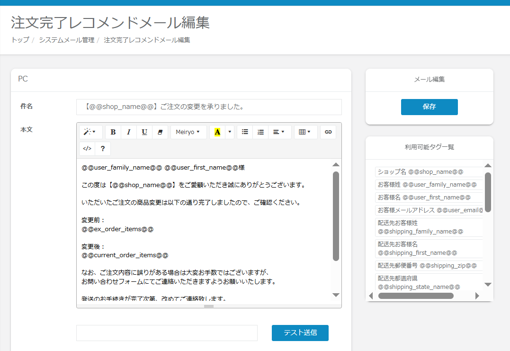Open the paragraph alignment dropdown
Screen dimensions: 510x351
(279, 132)
